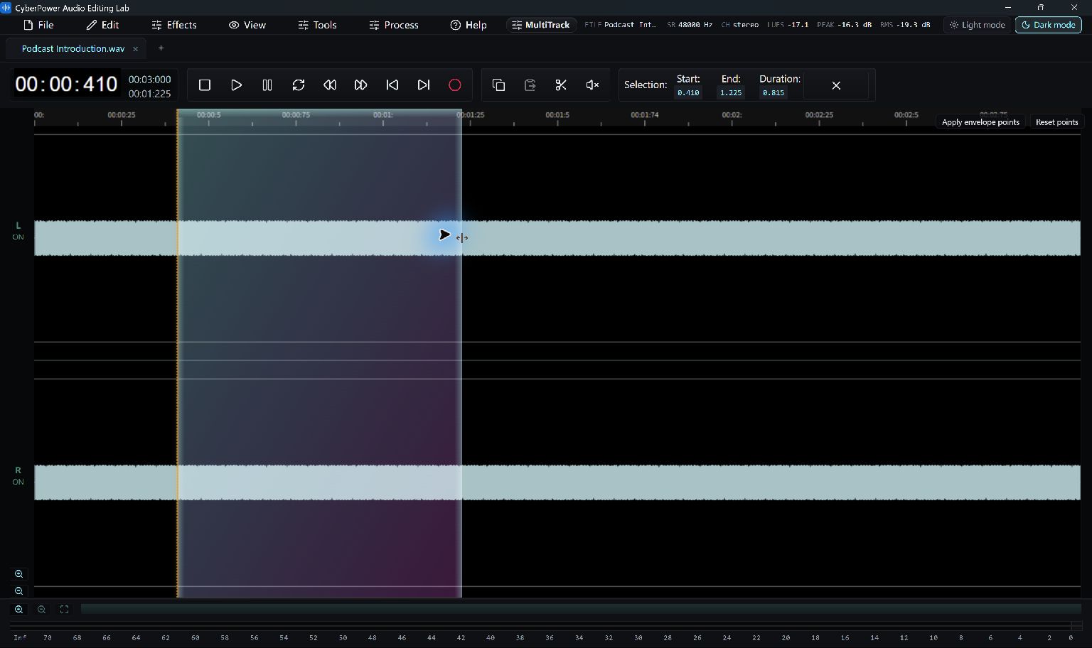
Task: Click the selection Duration value field
Action: 773,93
